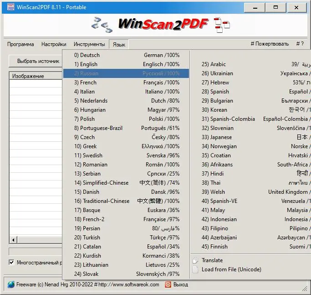Screen dimensions: 311x295
Task: Select 11) Swedish language
Action: [x=126, y=155]
